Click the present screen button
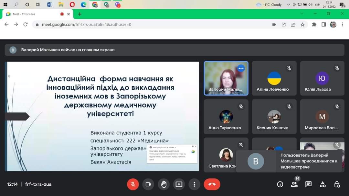 (179, 184)
